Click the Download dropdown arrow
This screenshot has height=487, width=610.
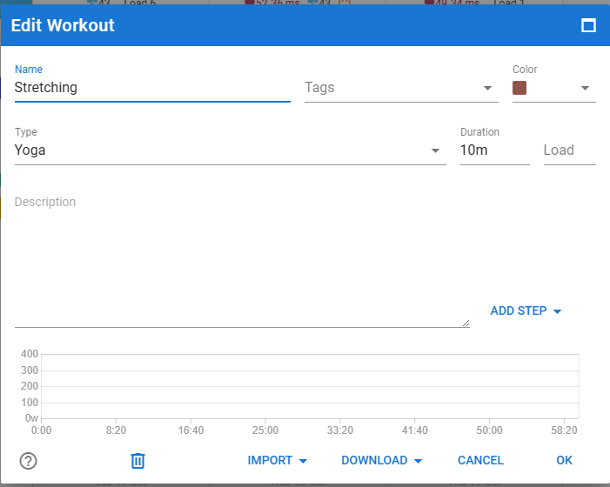[418, 461]
